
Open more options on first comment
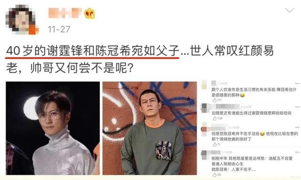297,83
